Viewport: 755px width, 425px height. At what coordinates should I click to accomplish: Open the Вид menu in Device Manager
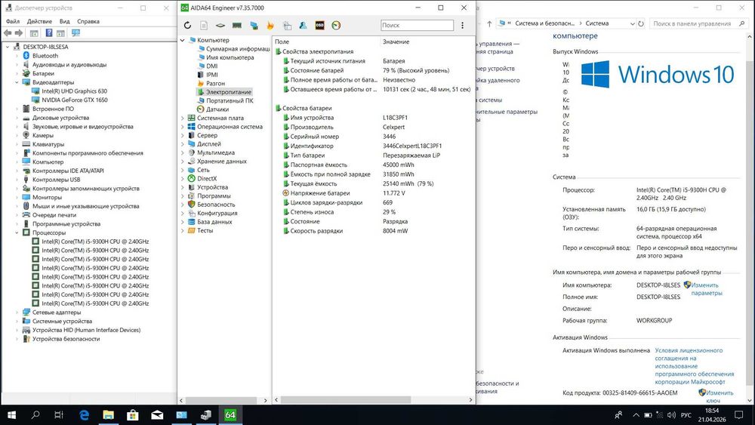point(64,21)
